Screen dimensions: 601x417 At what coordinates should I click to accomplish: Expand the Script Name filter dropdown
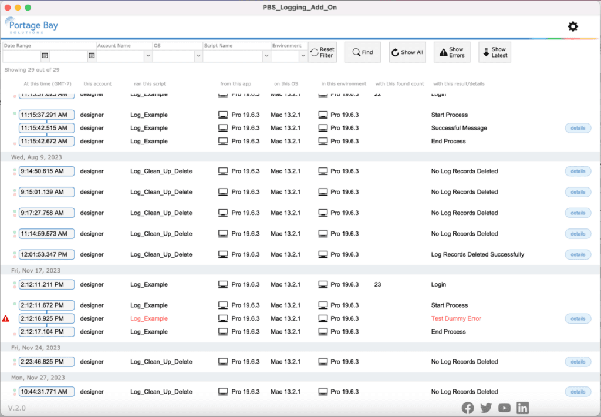click(x=266, y=56)
